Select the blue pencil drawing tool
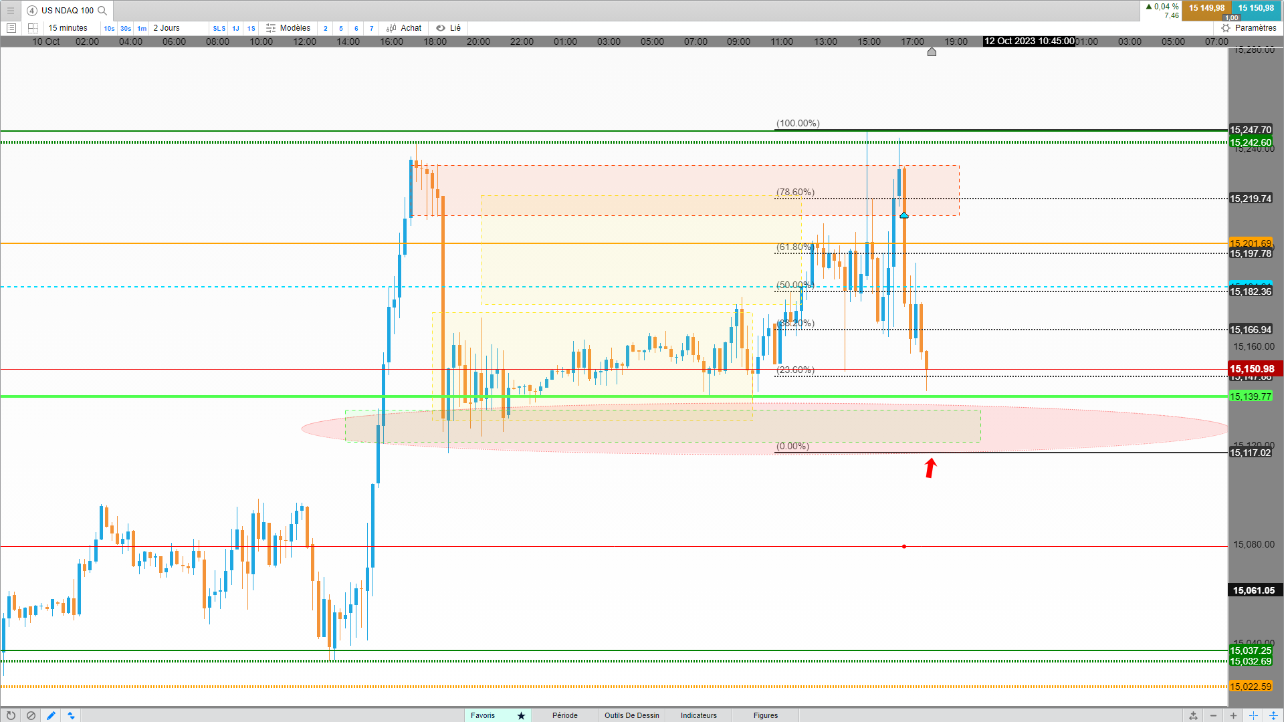This screenshot has width=1284, height=722. click(x=51, y=715)
